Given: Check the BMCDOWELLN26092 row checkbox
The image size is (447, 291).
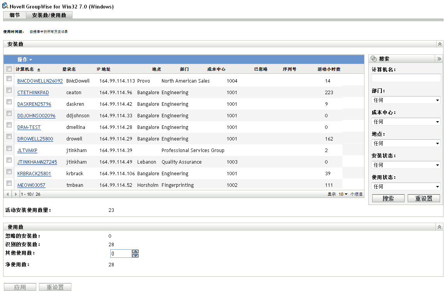Looking at the screenshot, I should (9, 78).
